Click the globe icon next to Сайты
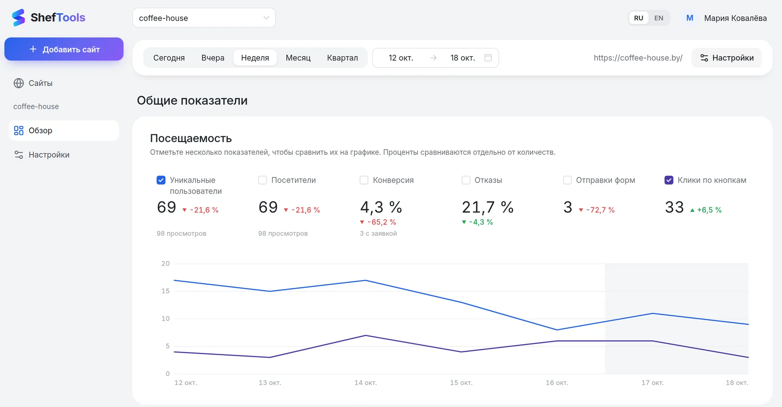Screen dimensions: 782x407 19,83
